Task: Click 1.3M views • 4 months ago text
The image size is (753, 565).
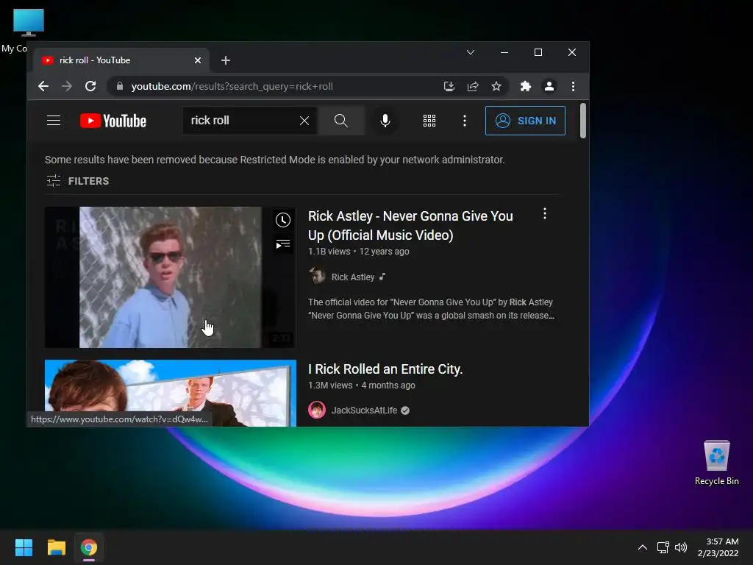Action: point(361,385)
